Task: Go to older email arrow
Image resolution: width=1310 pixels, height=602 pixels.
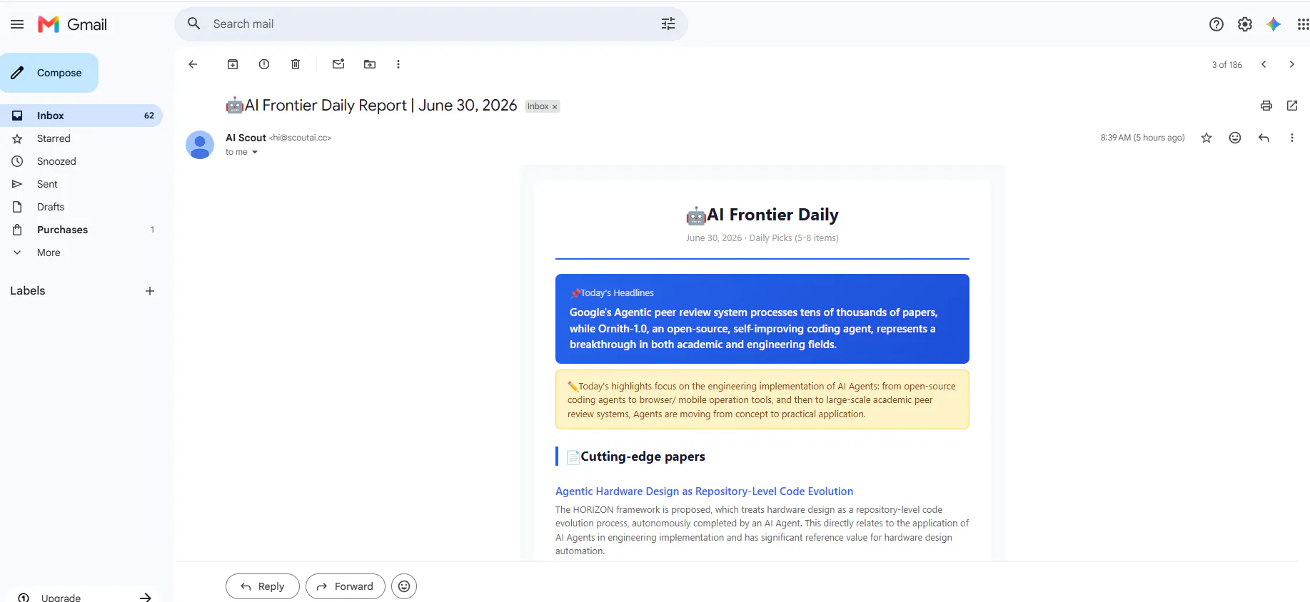Action: (x=1291, y=64)
